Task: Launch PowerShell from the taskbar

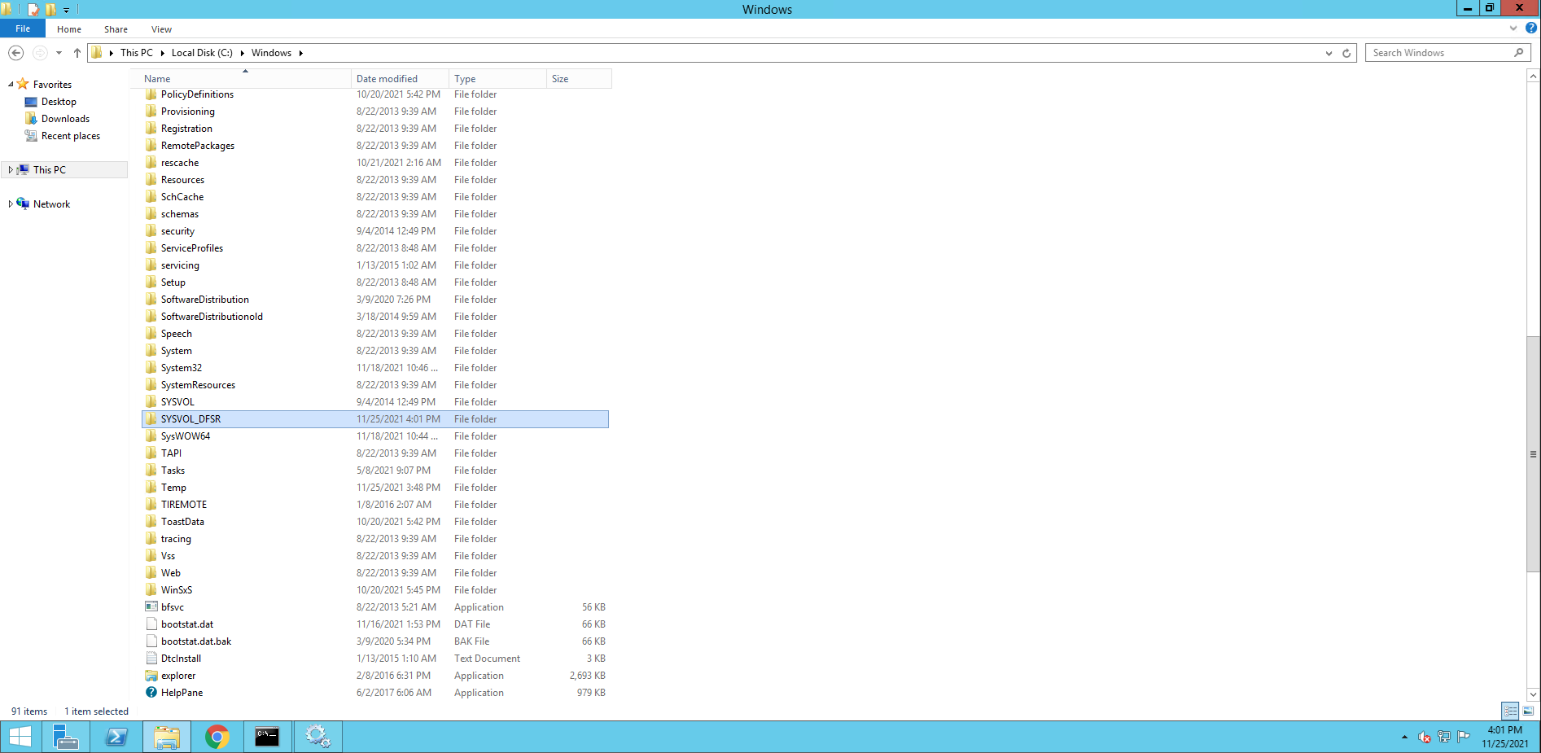Action: point(116,737)
